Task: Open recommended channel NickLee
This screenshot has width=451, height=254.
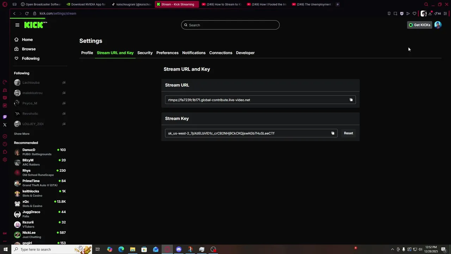Action: pos(40,235)
